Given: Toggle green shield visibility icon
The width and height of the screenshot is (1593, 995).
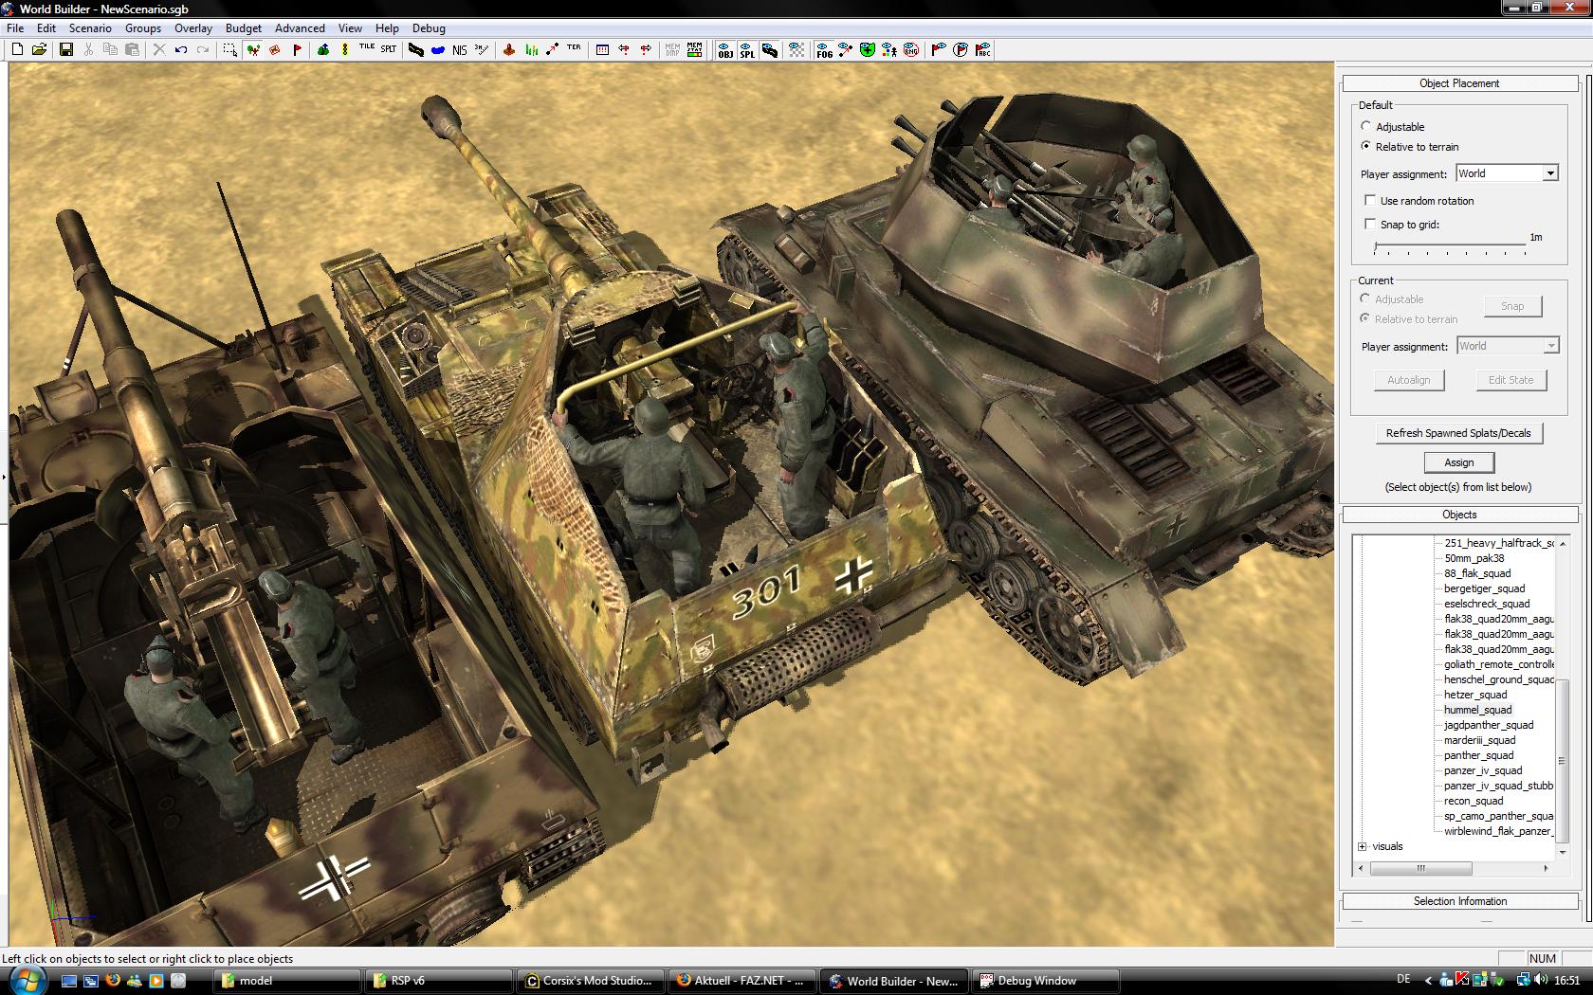Looking at the screenshot, I should click(x=868, y=49).
